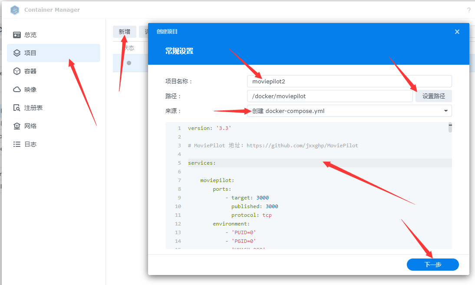Select the gray status dot project row
Screen dimensions: 475x285
129,63
